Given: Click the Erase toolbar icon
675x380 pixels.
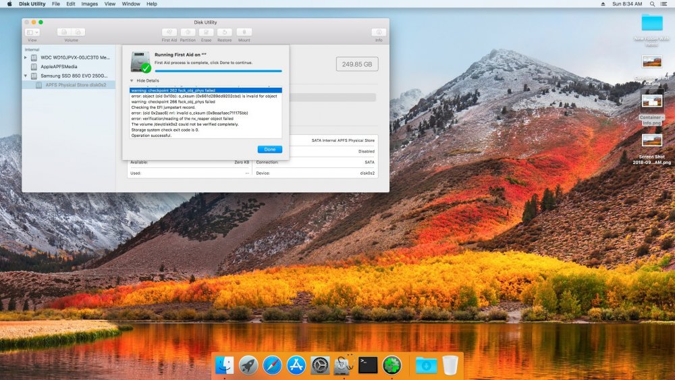Looking at the screenshot, I should (206, 32).
